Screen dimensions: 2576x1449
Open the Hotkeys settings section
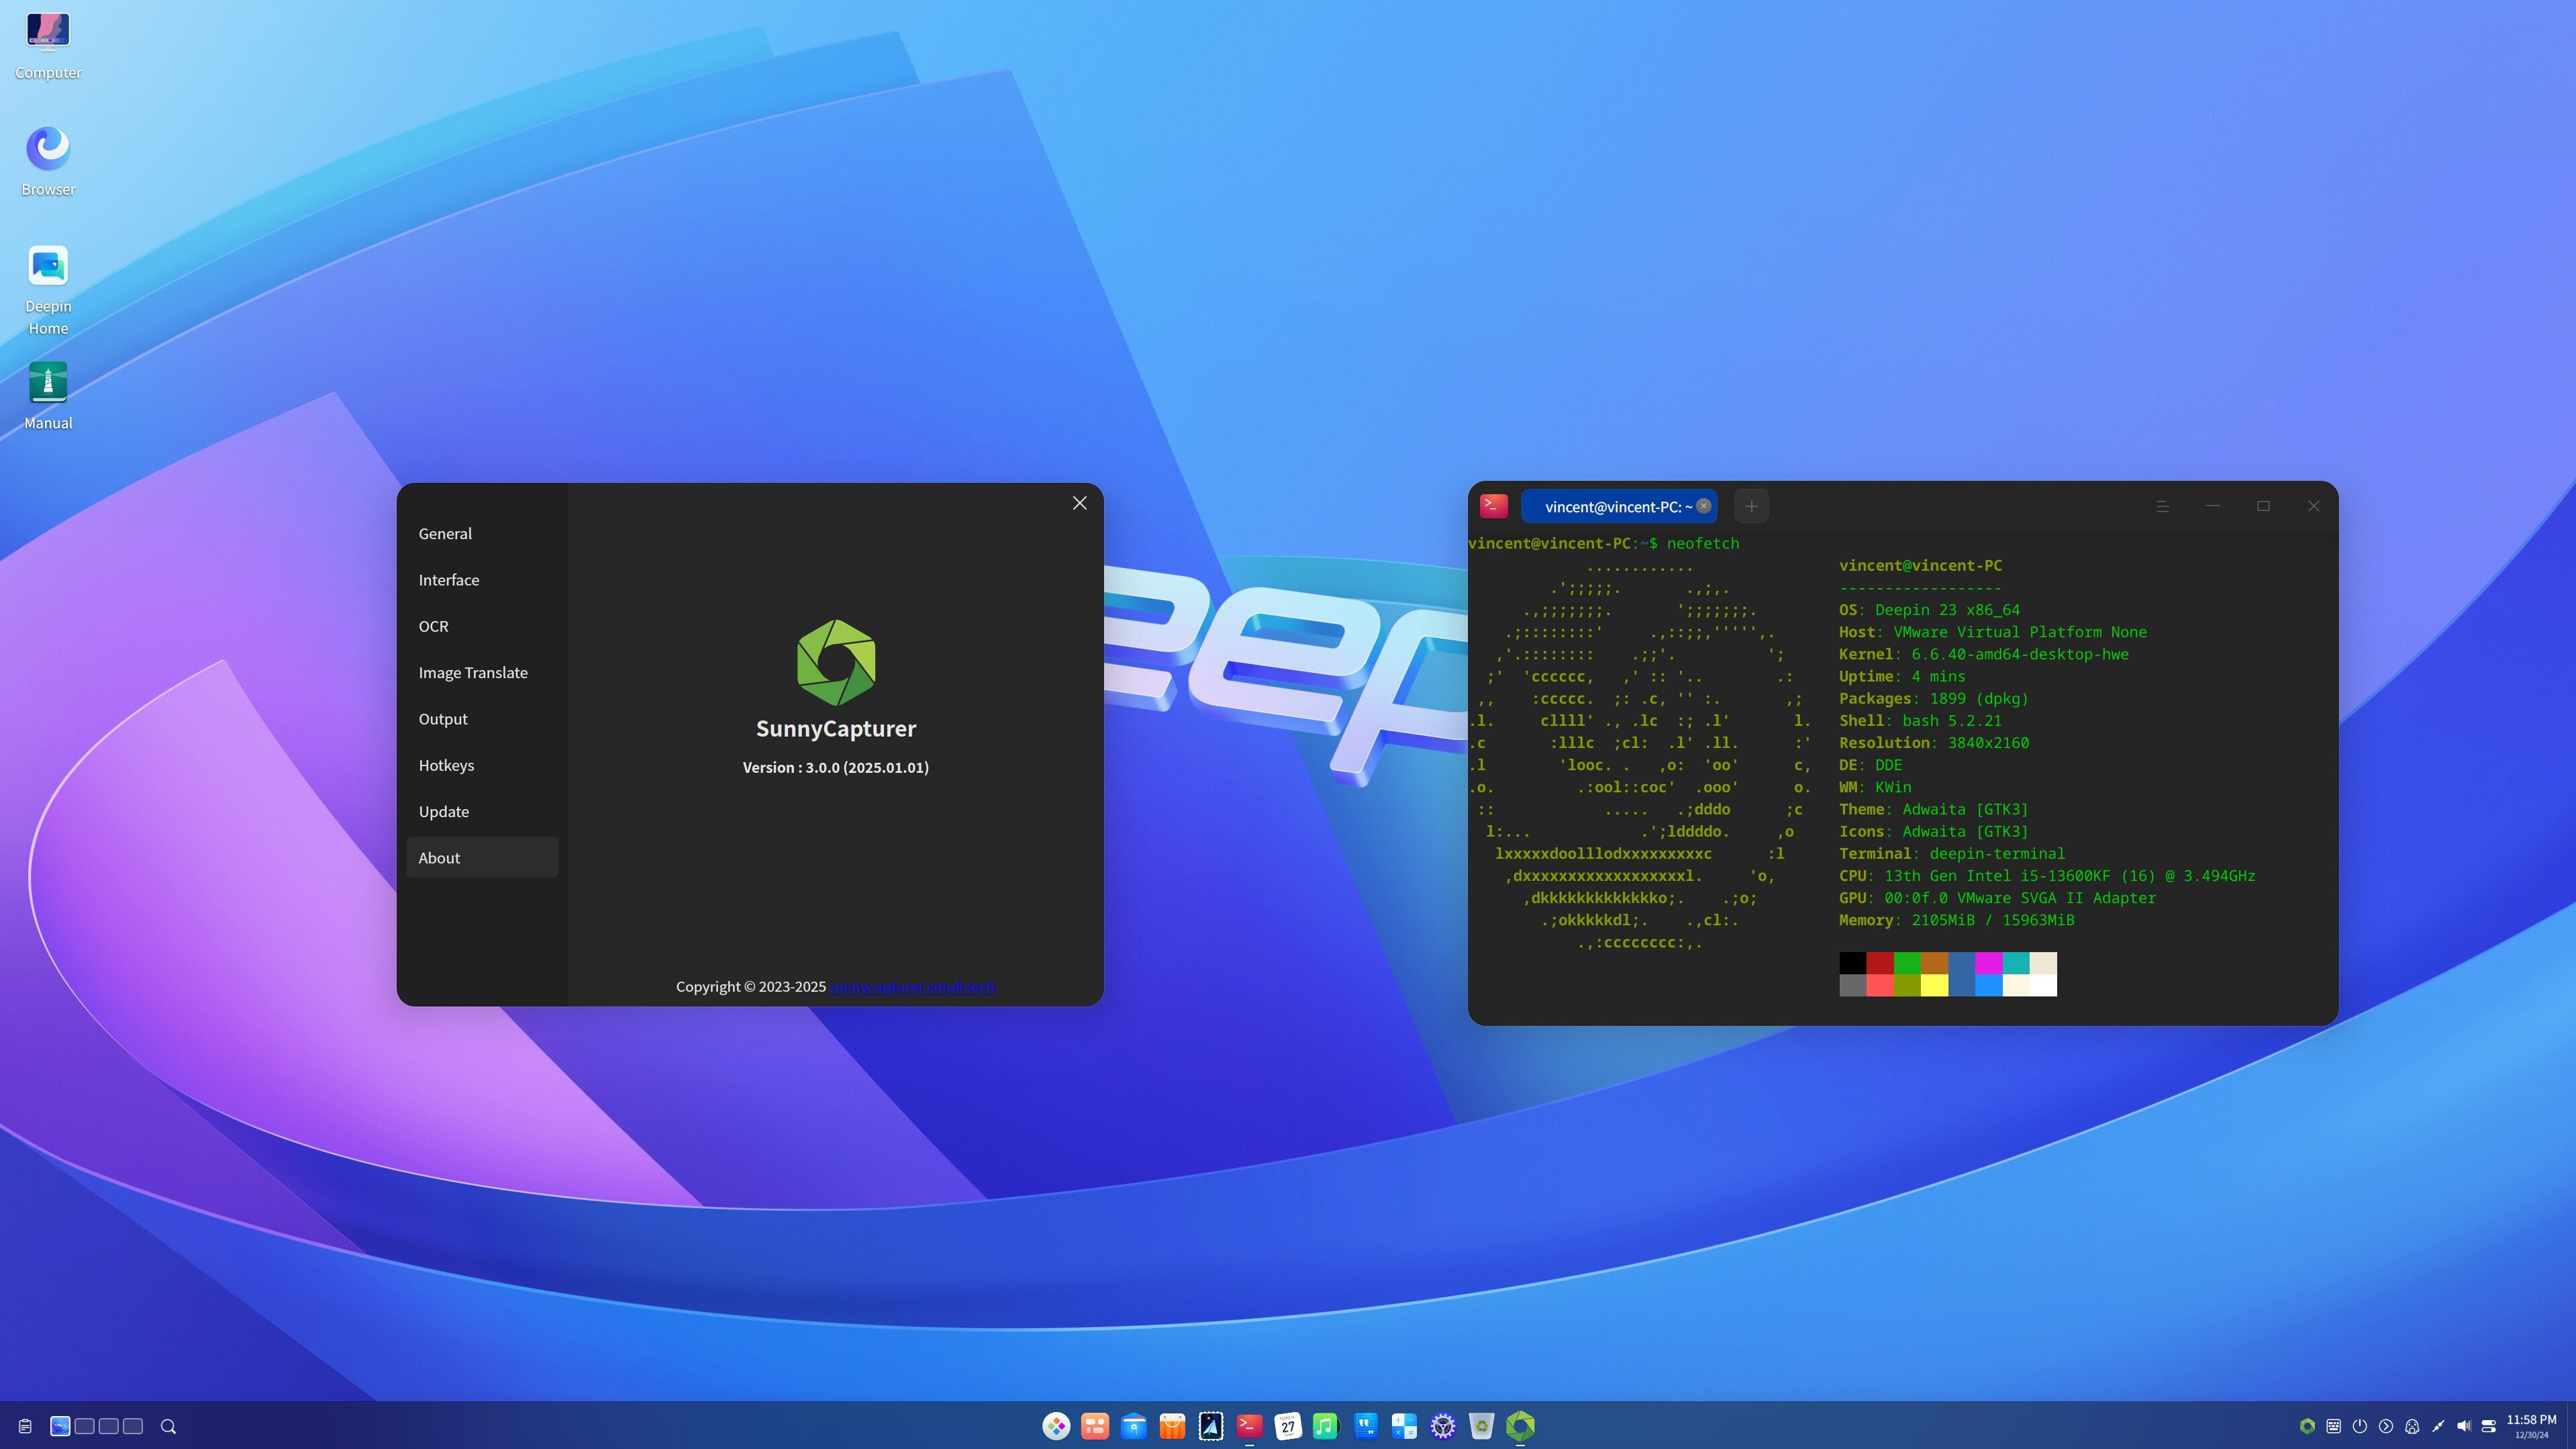click(482, 765)
